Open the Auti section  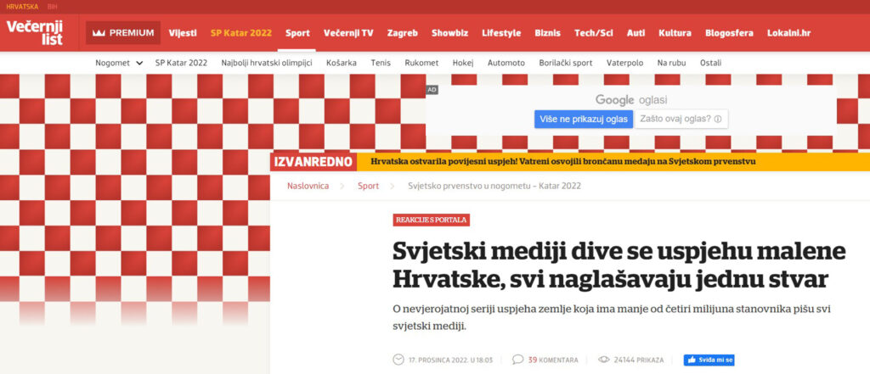pos(636,33)
